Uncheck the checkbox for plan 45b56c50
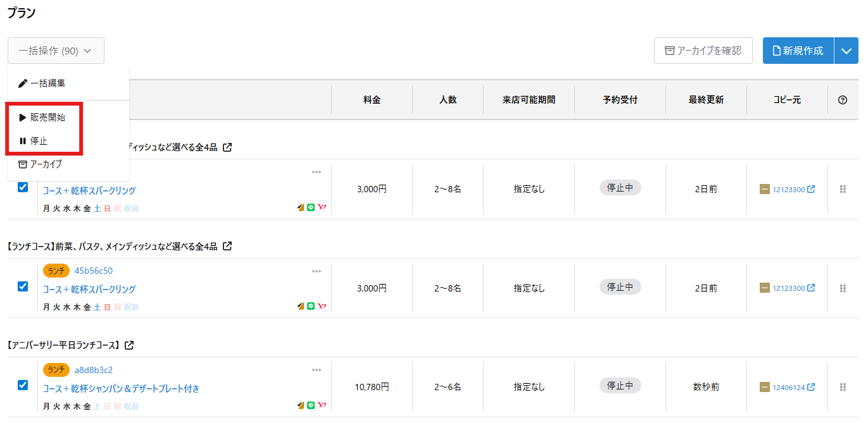Image resolution: width=868 pixels, height=423 pixels. (x=23, y=286)
